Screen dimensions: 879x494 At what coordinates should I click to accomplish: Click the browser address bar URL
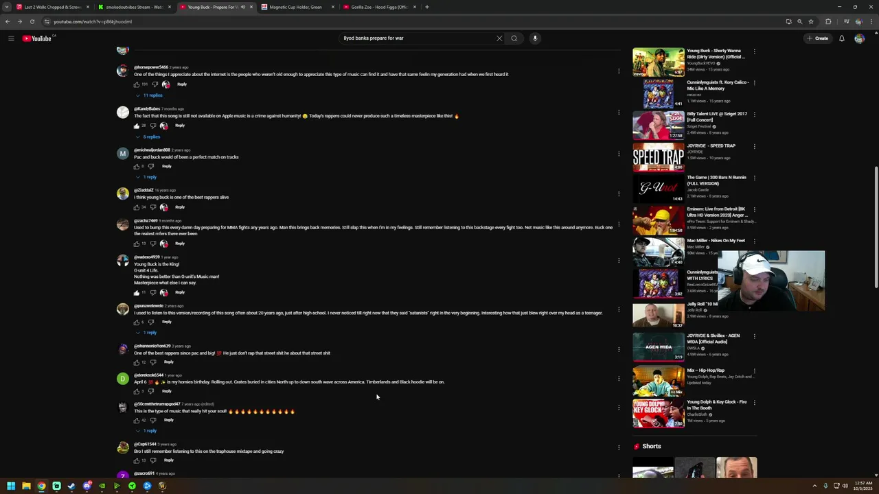(x=93, y=21)
